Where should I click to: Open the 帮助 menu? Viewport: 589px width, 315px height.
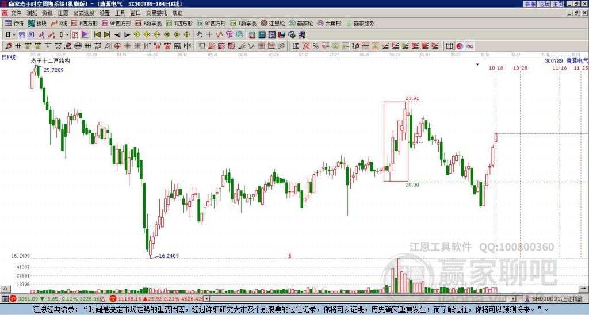point(177,13)
